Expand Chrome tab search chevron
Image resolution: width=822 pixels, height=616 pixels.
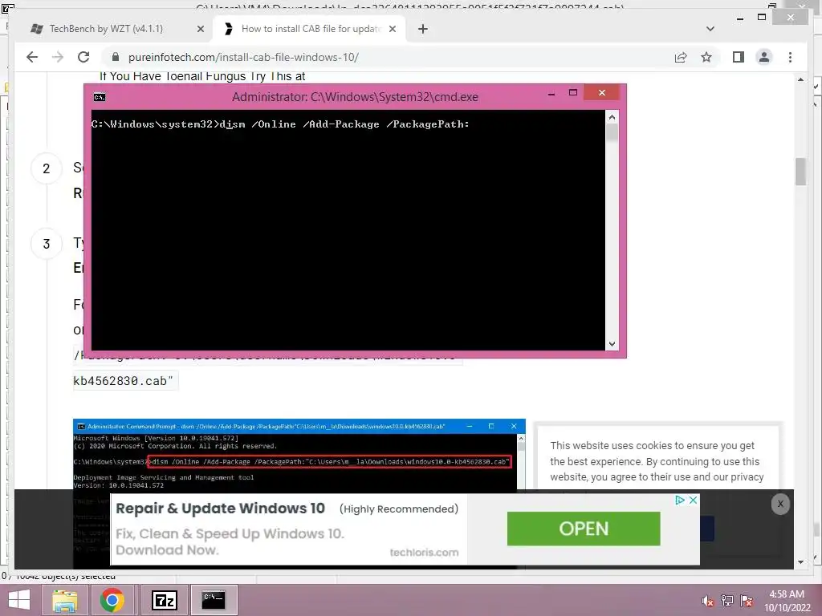pyautogui.click(x=710, y=29)
